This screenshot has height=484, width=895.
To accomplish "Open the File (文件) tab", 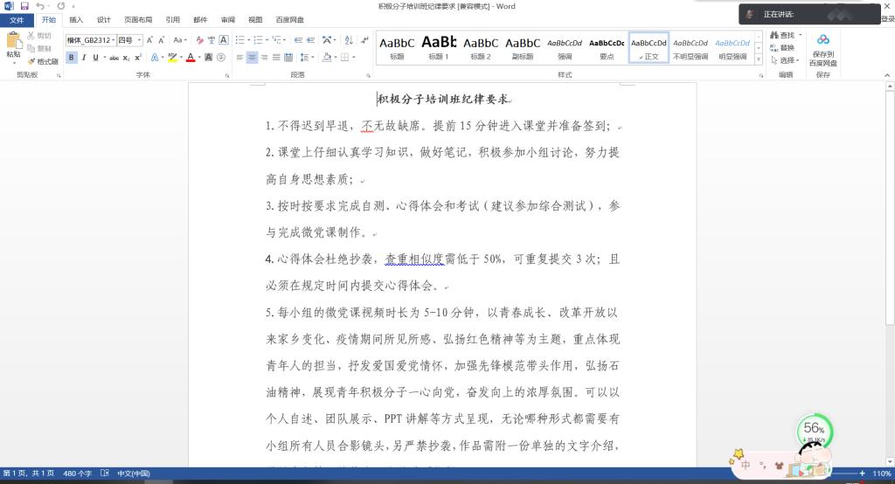I will 17,20.
